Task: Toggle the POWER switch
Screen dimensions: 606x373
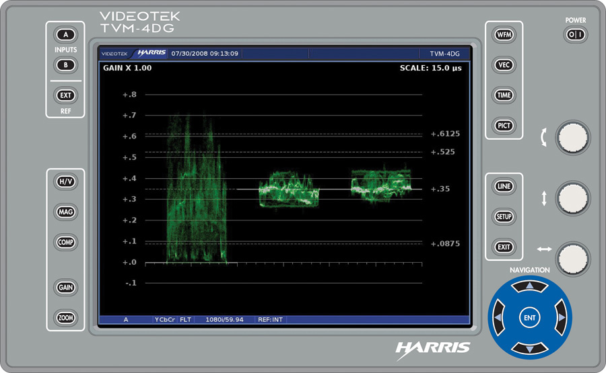Action: [x=576, y=35]
